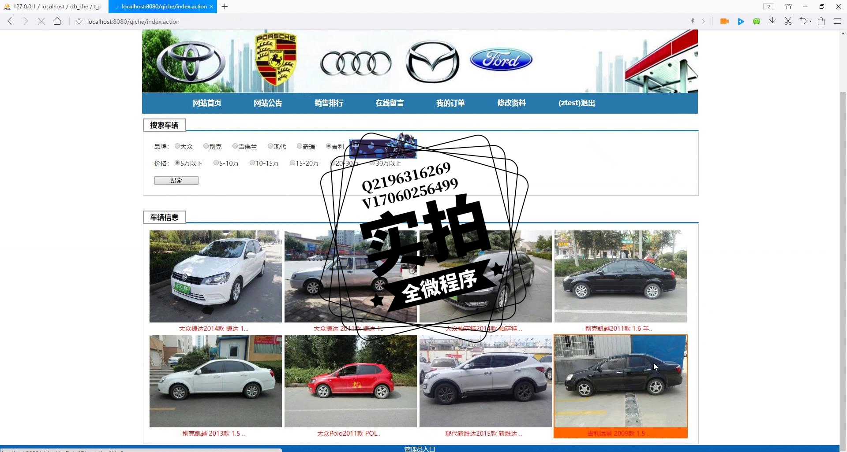The width and height of the screenshot is (847, 452).
Task: Select the 5-10万 price radio button
Action: [216, 163]
